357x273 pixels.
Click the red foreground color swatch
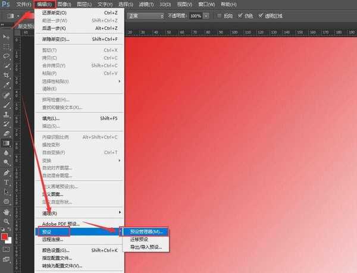click(x=5, y=237)
